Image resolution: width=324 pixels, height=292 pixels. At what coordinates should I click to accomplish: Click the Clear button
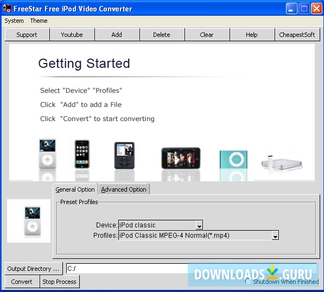[x=207, y=35]
